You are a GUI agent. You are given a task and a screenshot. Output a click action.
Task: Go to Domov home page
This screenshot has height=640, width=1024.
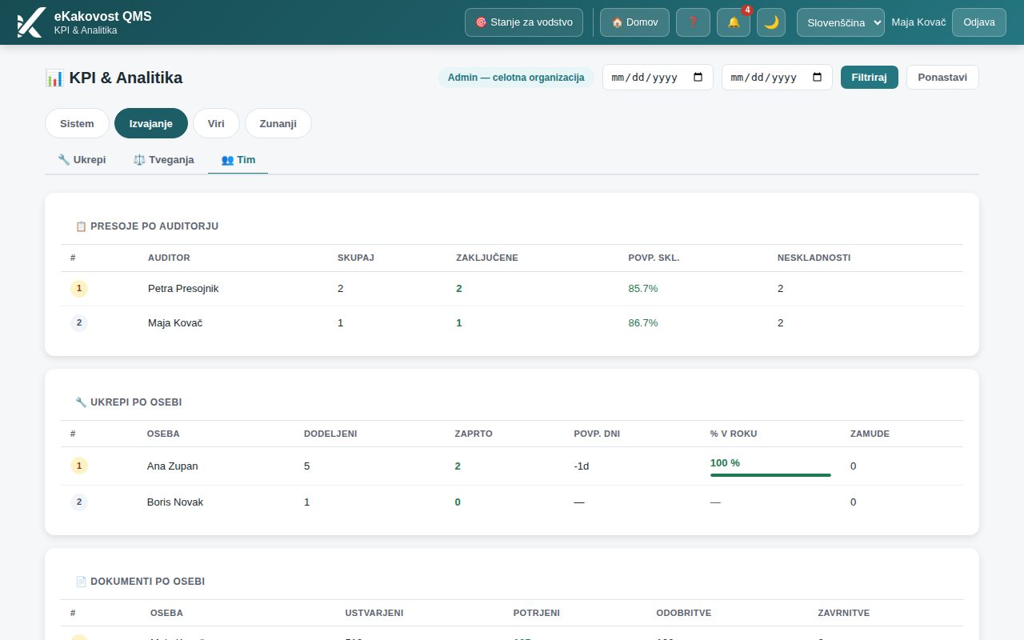(634, 22)
